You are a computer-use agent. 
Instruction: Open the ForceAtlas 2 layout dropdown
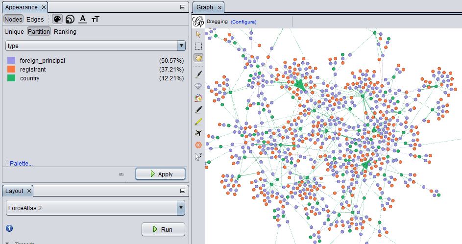pos(96,208)
